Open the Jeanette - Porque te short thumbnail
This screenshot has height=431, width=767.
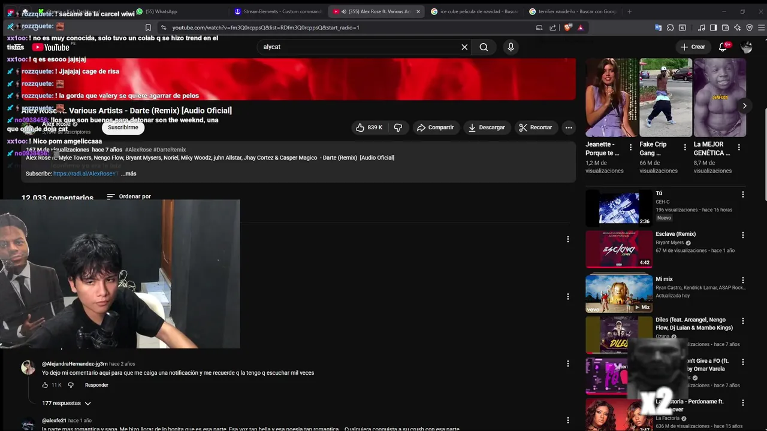tap(612, 98)
